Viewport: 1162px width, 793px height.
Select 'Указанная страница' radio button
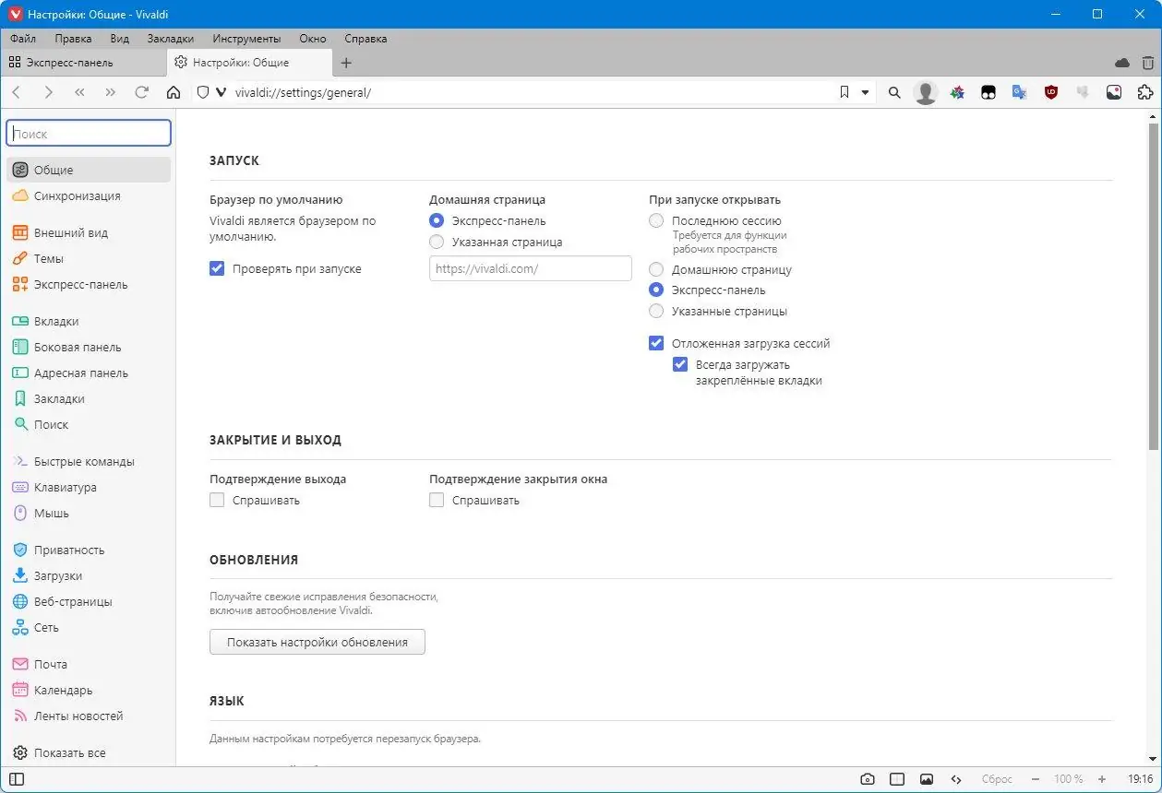[x=437, y=242]
